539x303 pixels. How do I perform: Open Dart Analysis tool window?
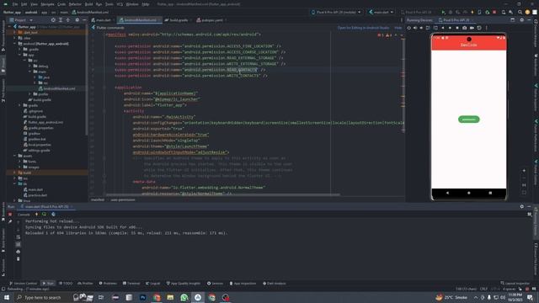(x=275, y=284)
